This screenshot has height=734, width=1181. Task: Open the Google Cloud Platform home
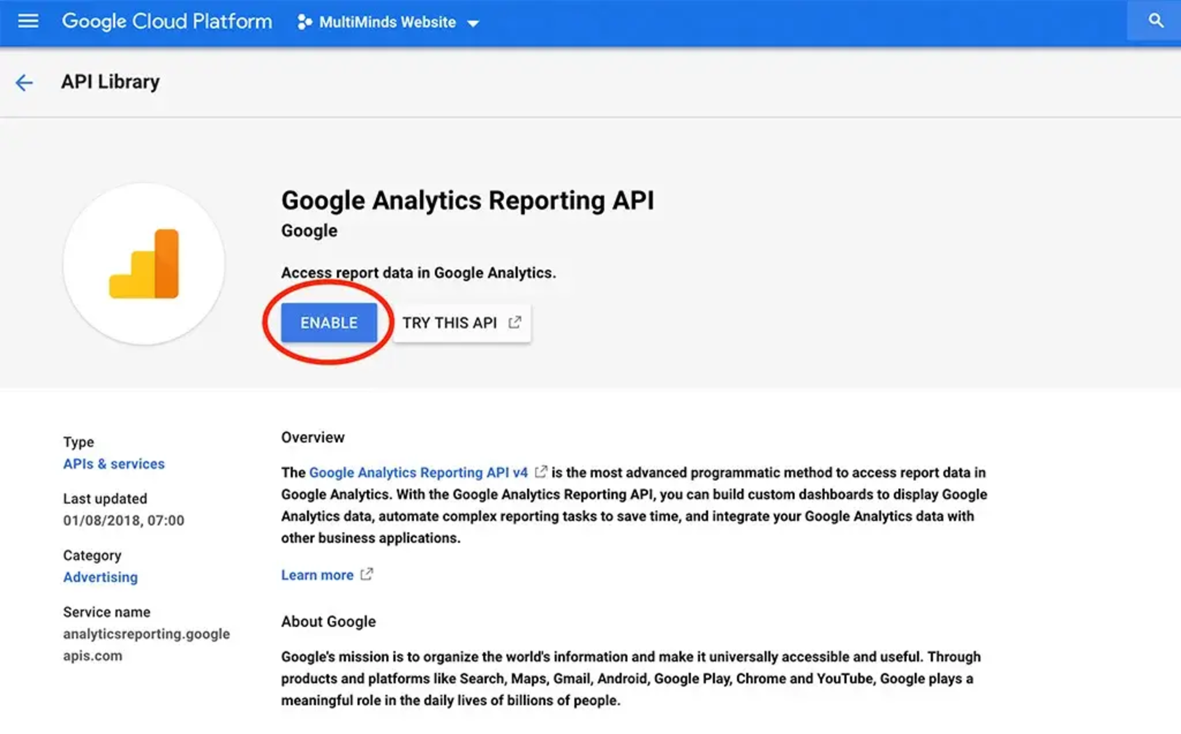point(167,22)
